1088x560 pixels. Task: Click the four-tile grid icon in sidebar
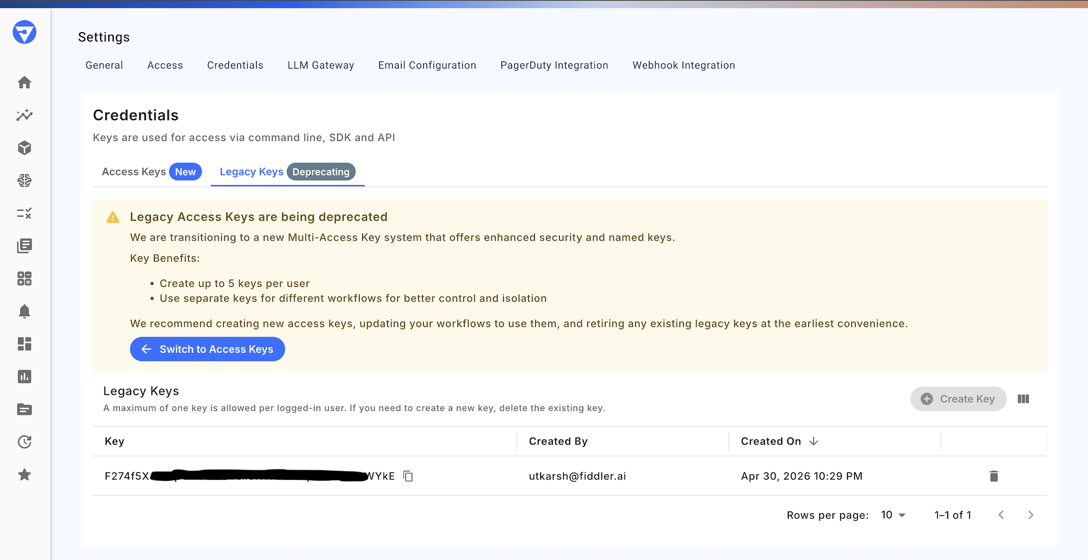coord(24,278)
